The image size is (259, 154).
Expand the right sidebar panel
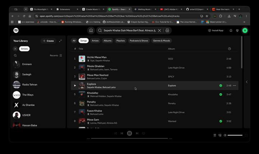247,82
